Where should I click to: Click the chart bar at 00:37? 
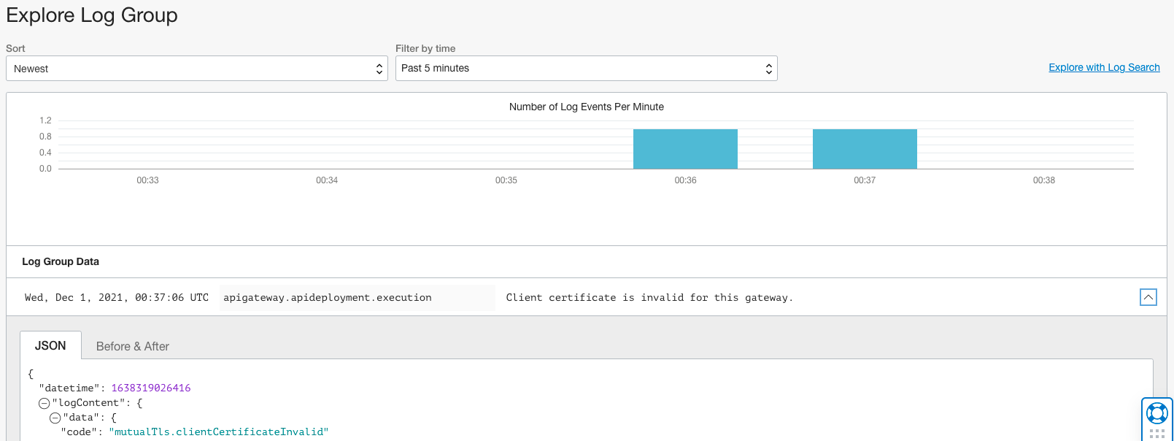[865, 149]
